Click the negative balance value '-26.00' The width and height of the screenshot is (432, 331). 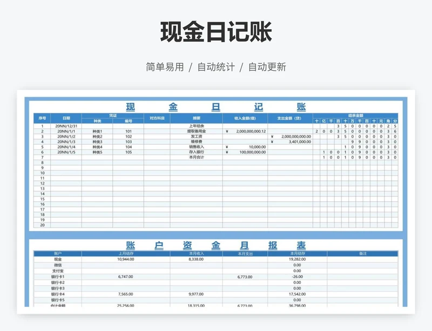tap(298, 276)
